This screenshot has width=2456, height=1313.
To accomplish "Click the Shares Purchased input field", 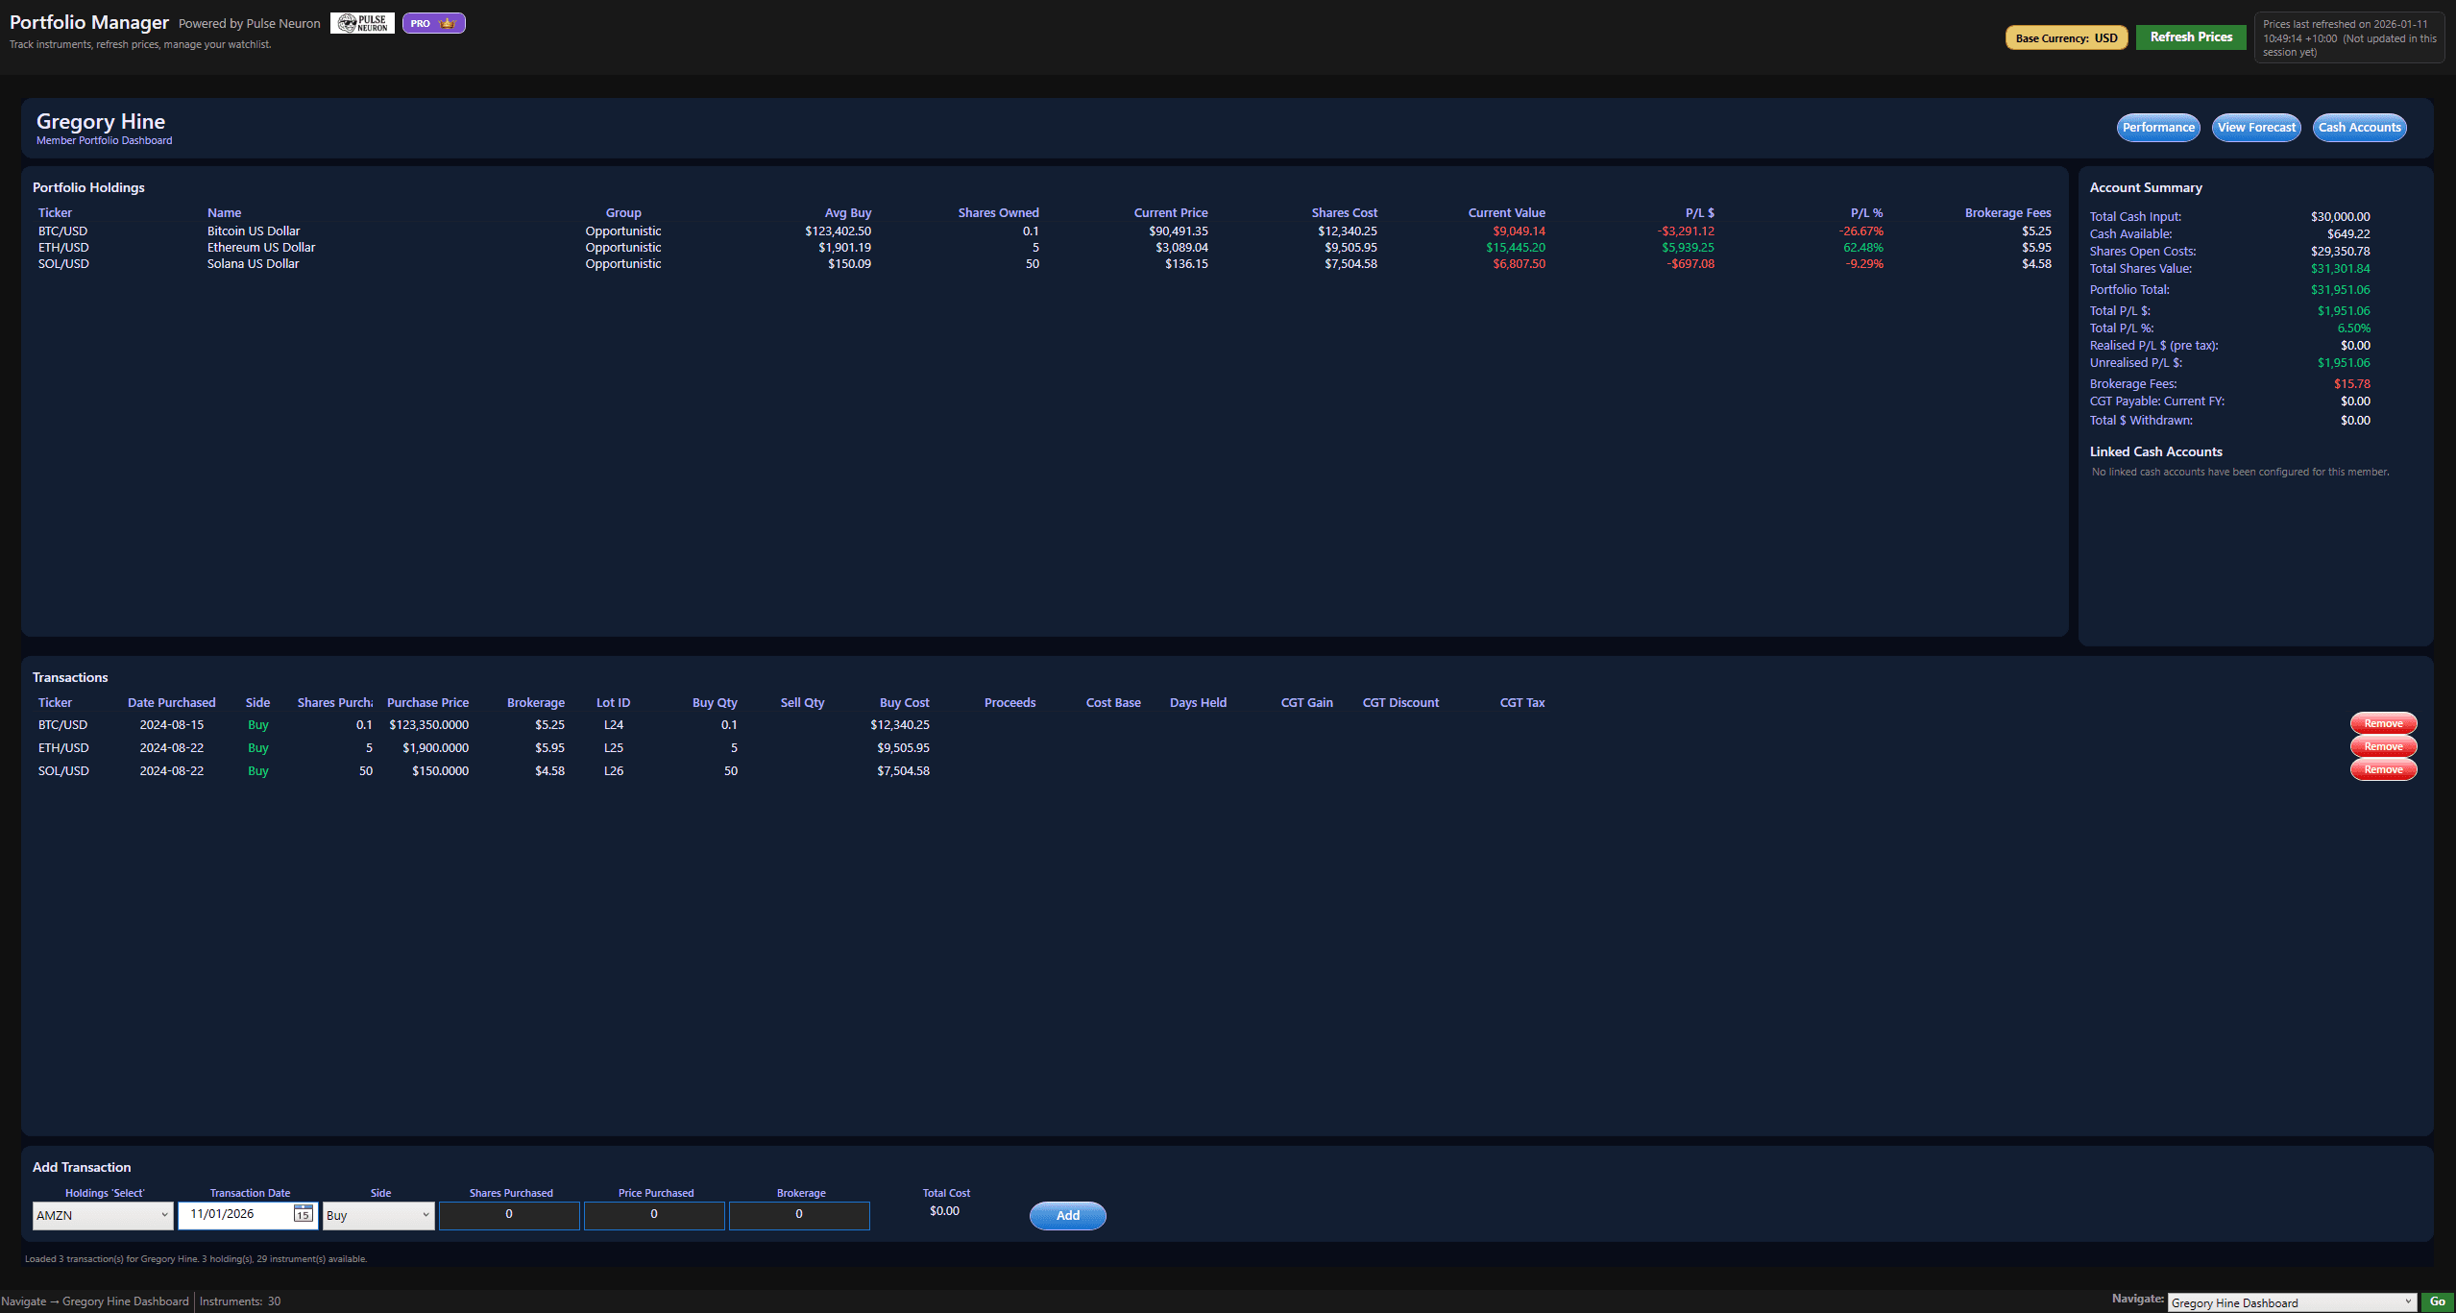I will tap(509, 1215).
